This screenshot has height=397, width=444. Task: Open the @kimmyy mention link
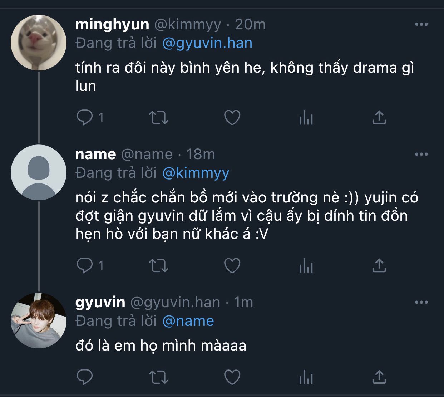196,173
